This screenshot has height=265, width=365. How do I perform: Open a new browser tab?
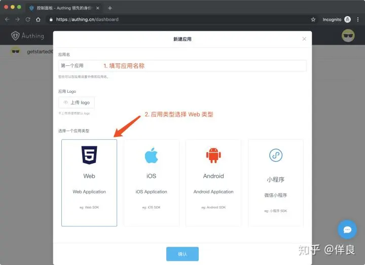click(x=110, y=8)
